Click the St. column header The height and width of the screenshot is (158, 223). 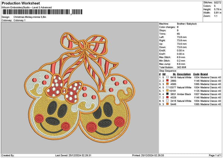[x=174, y=74]
